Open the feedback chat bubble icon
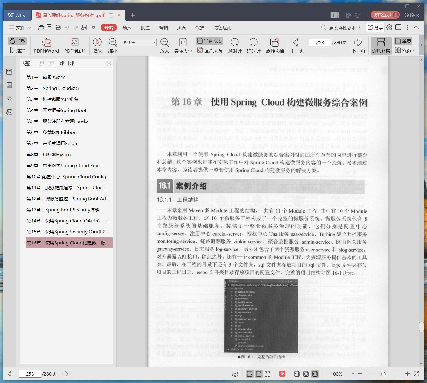 (x=398, y=27)
